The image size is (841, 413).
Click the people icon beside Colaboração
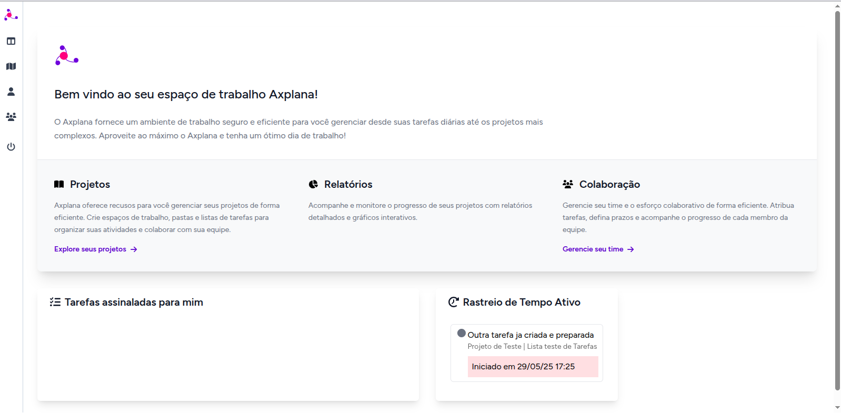point(568,184)
